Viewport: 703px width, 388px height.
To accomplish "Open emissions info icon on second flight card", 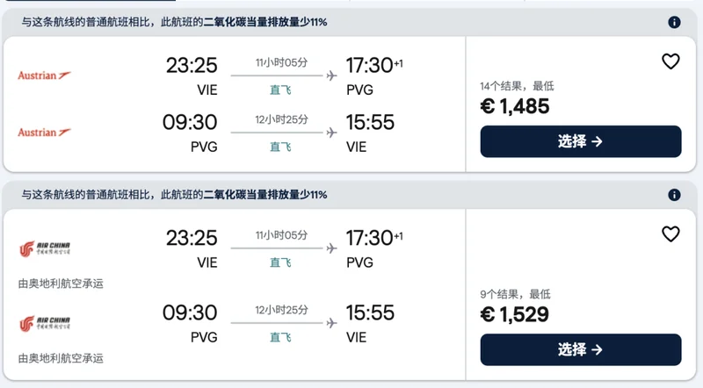I will 674,195.
